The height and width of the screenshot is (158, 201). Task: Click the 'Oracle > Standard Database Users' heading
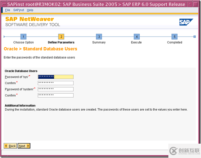(x=40, y=49)
